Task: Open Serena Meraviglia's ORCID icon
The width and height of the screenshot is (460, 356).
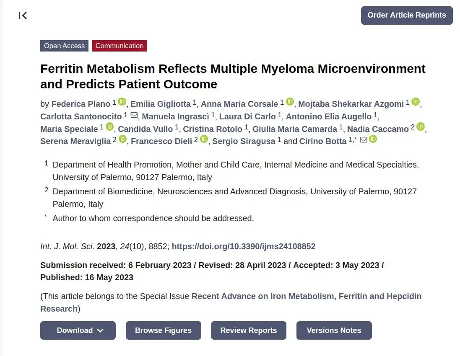Action: coord(122,139)
